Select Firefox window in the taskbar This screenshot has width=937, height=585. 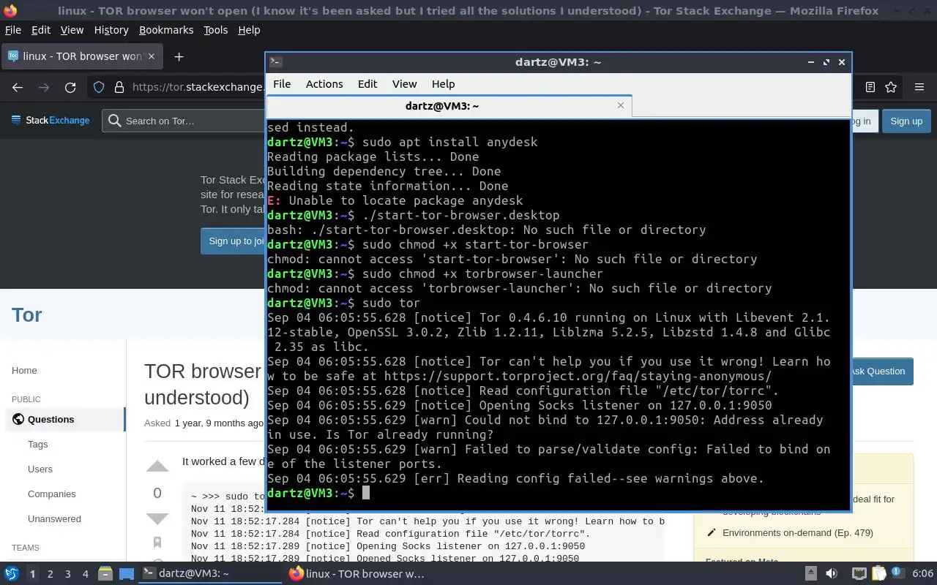pos(356,574)
